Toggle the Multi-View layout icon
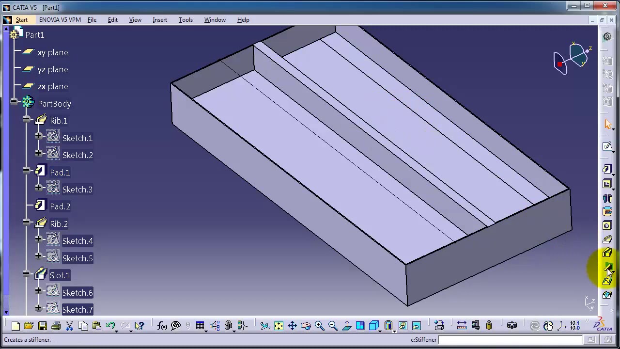Viewport: 620px width, 349px height. coord(360,326)
